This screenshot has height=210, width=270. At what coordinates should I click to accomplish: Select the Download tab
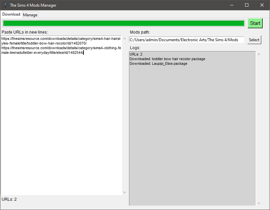[11, 14]
